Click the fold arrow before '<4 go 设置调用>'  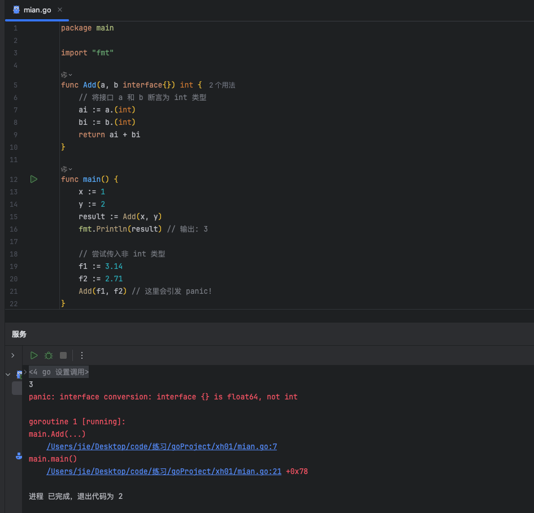pyautogui.click(x=25, y=372)
